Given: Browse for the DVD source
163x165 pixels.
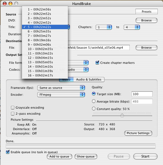Looking at the screenshot, I should pyautogui.click(x=147, y=20).
